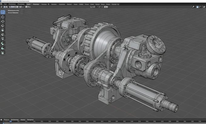The height and width of the screenshot is (124, 206).
Task: Open the transform orientation dropdown in header center
Action: point(94,7)
